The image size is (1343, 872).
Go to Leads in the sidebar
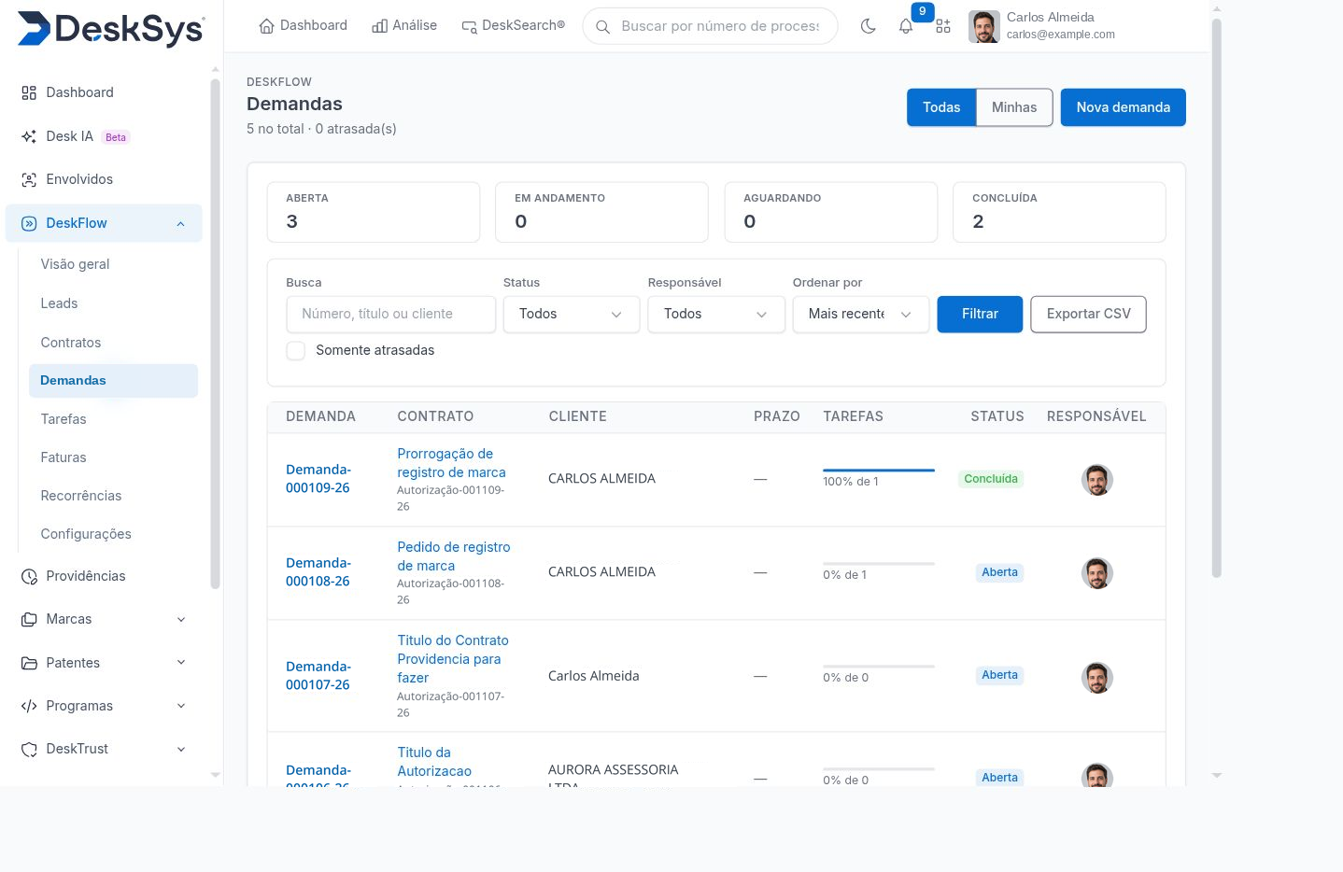click(x=59, y=303)
